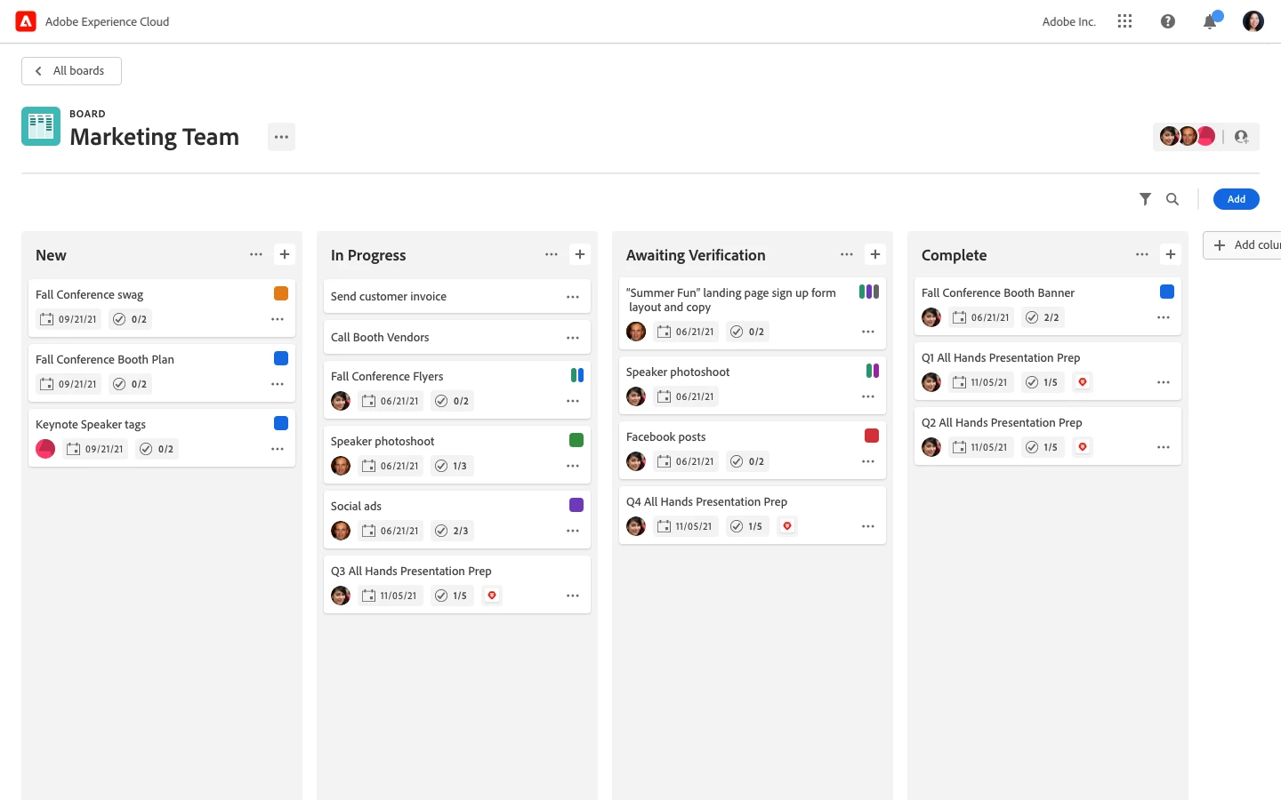Open Complete column options menu
The image size is (1281, 800).
[1142, 254]
